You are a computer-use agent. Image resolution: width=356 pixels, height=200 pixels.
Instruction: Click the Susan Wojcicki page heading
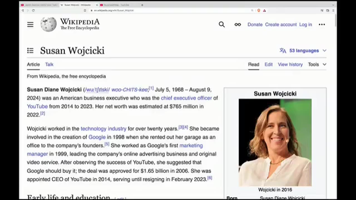[x=72, y=51]
